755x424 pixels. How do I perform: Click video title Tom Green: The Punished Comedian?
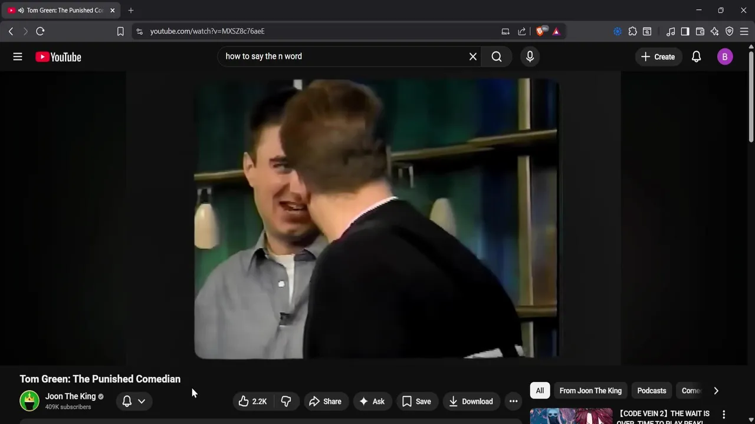(x=100, y=379)
